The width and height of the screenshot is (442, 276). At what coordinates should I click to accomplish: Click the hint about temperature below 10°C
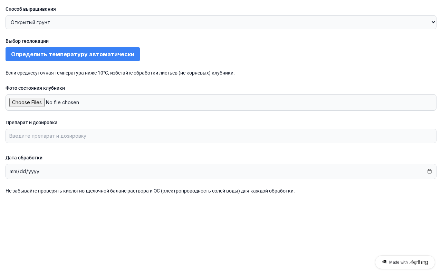pos(120,73)
